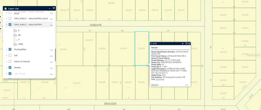Click the 'Click Here' parcel link
261x110 pixels.
point(160,79)
